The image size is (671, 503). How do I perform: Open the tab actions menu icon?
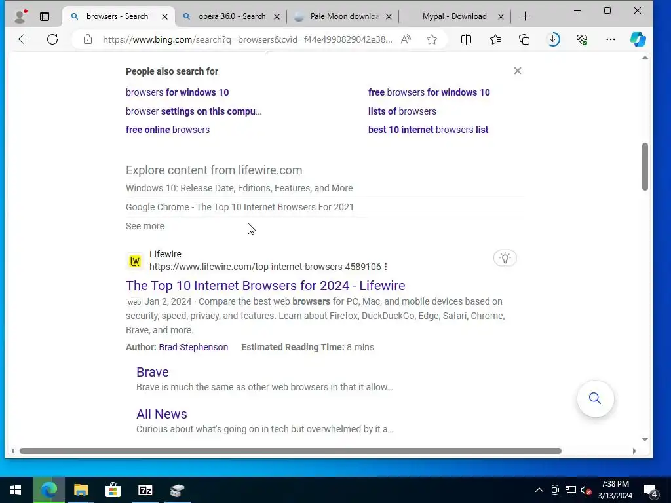coord(45,16)
